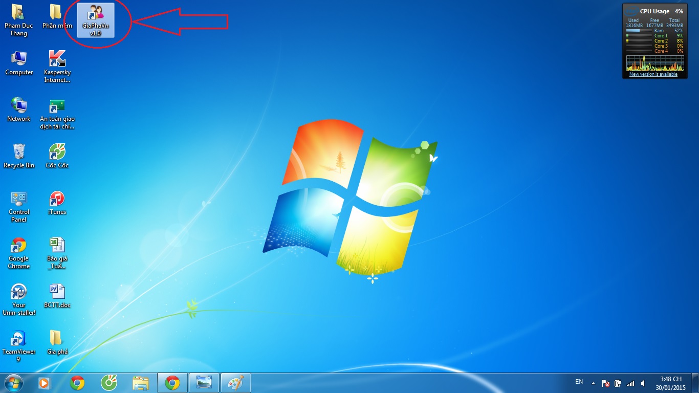699x393 pixels.
Task: Click the Computer desktop icon
Action: [x=19, y=63]
